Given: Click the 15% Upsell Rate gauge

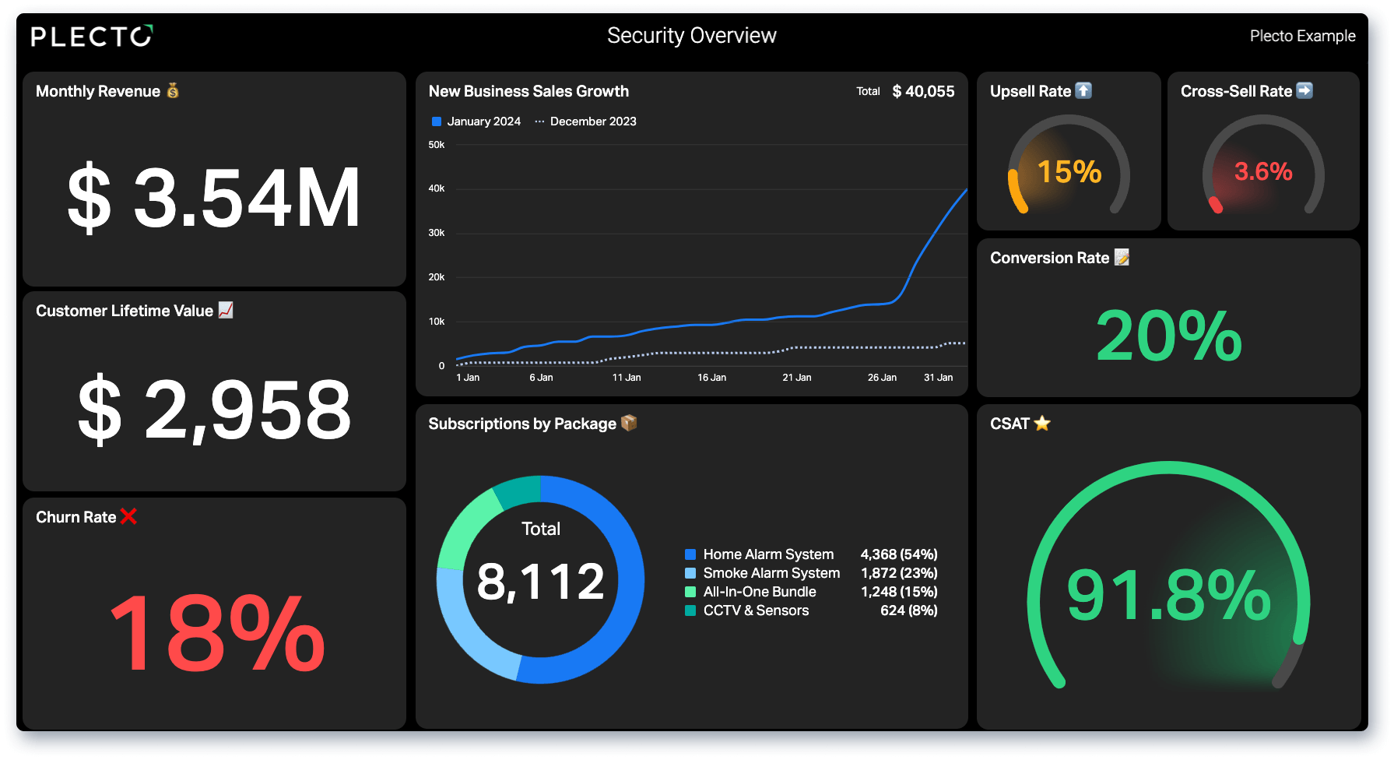Looking at the screenshot, I should (x=1069, y=165).
